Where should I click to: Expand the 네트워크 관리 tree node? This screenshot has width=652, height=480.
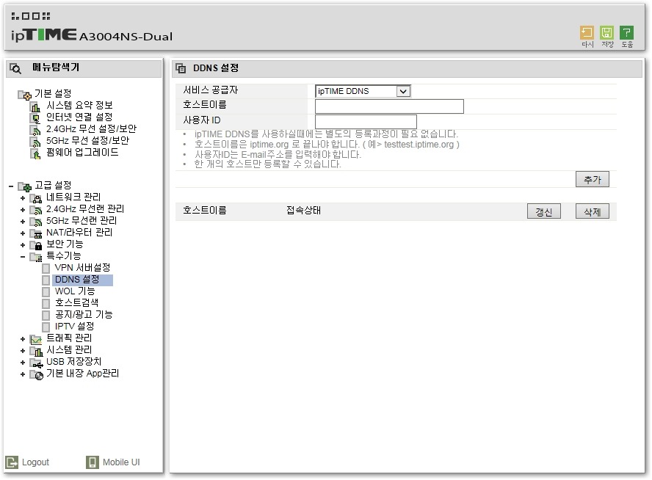click(23, 198)
